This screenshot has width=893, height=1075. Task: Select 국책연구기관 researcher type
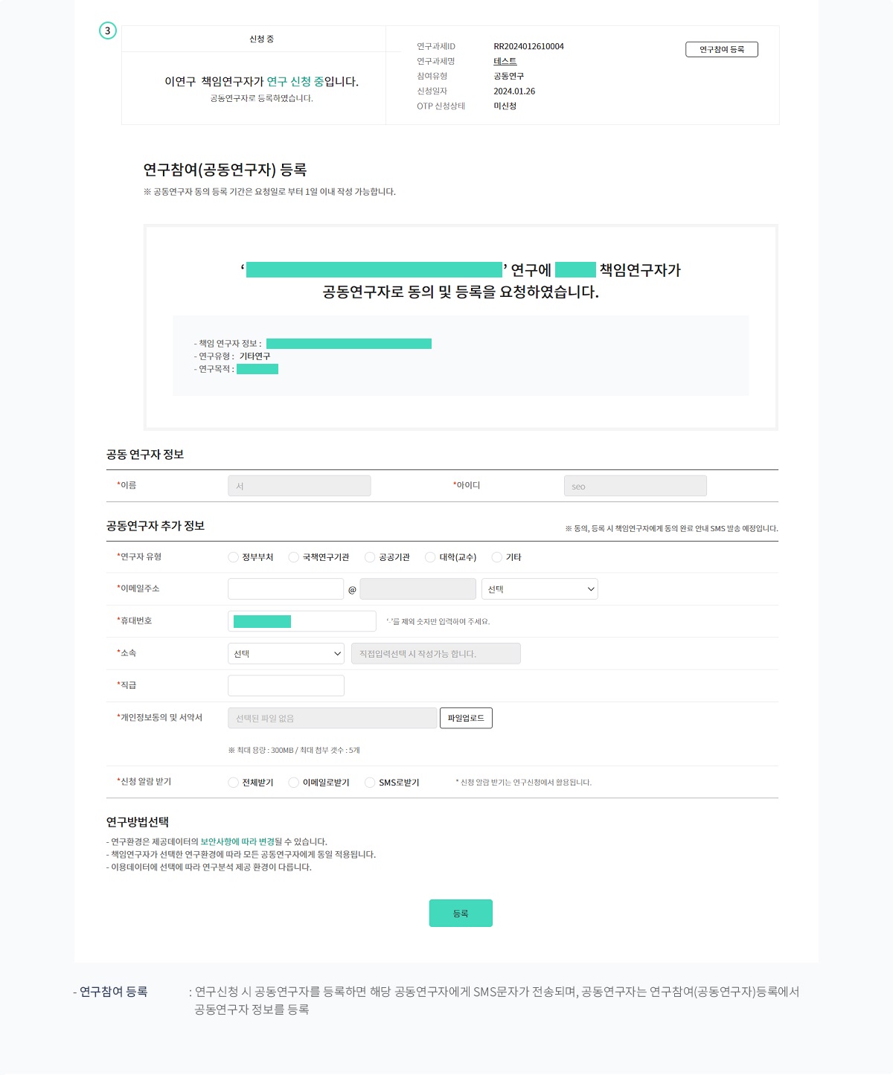294,557
